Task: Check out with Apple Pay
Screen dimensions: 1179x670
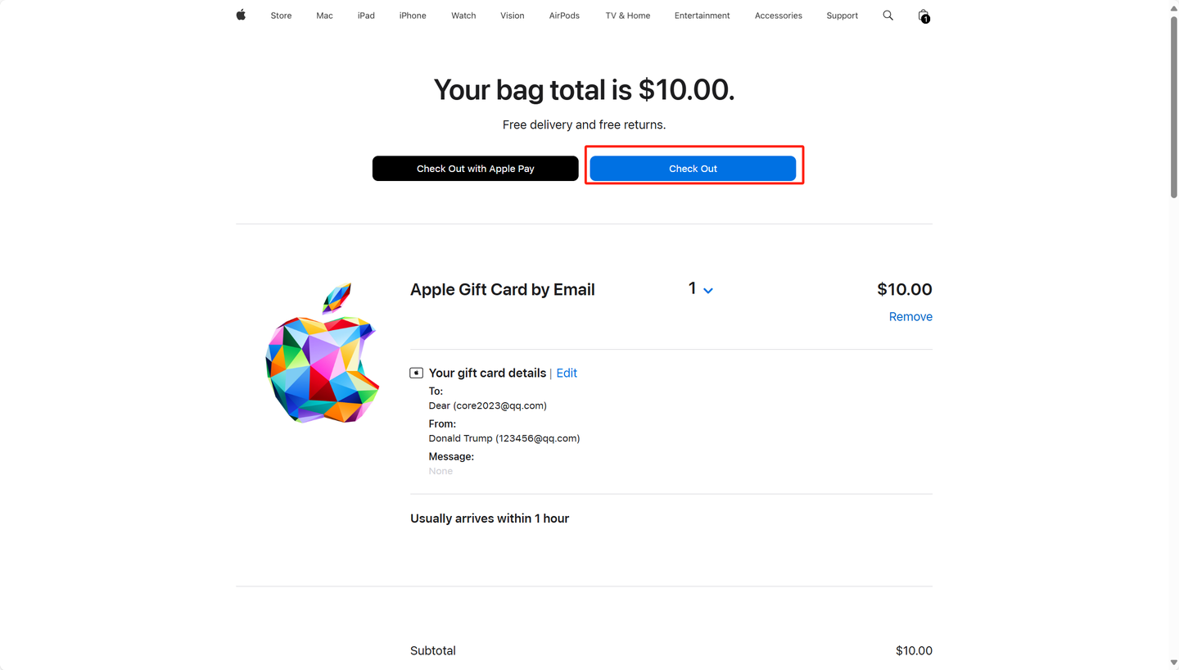Action: 476,169
